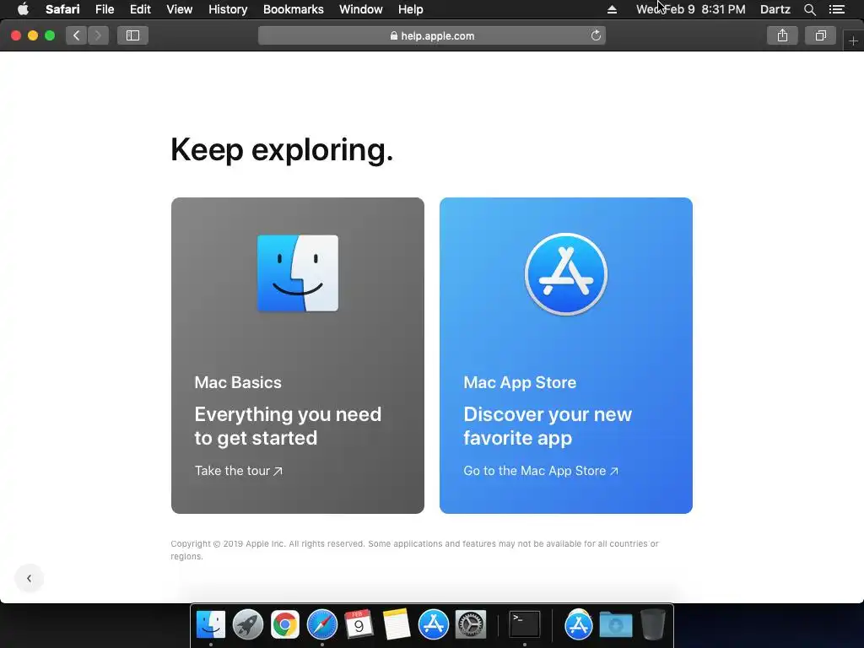Open Notes from the Dock
This screenshot has width=864, height=648.
pyautogui.click(x=397, y=624)
